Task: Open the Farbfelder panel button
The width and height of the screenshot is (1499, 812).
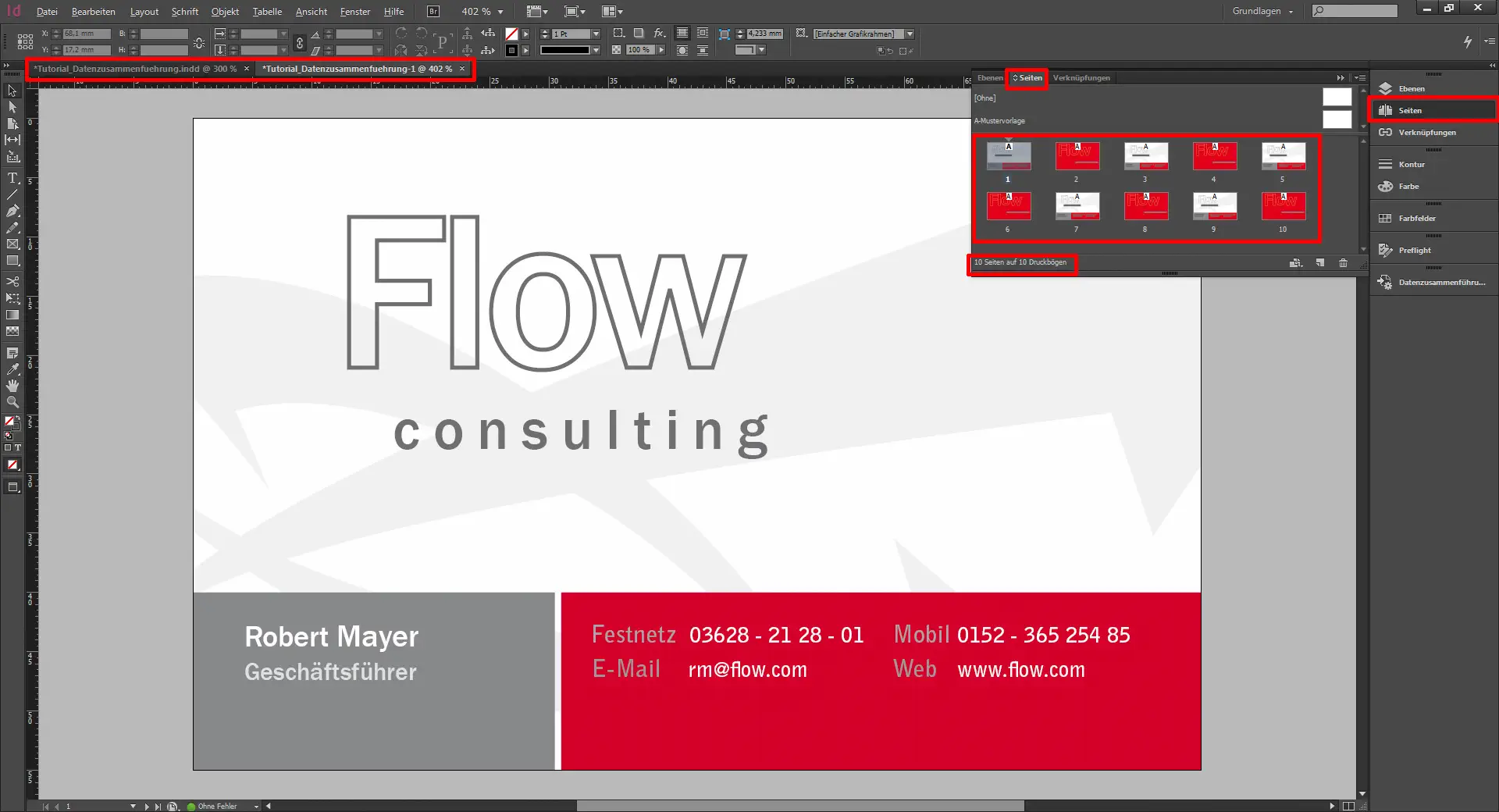Action: (x=1416, y=219)
